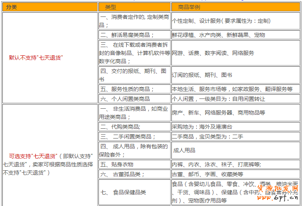Select the 交付的报纸、期刊、图书 type cell
Viewport: 302px width, 206px height.
point(134,75)
